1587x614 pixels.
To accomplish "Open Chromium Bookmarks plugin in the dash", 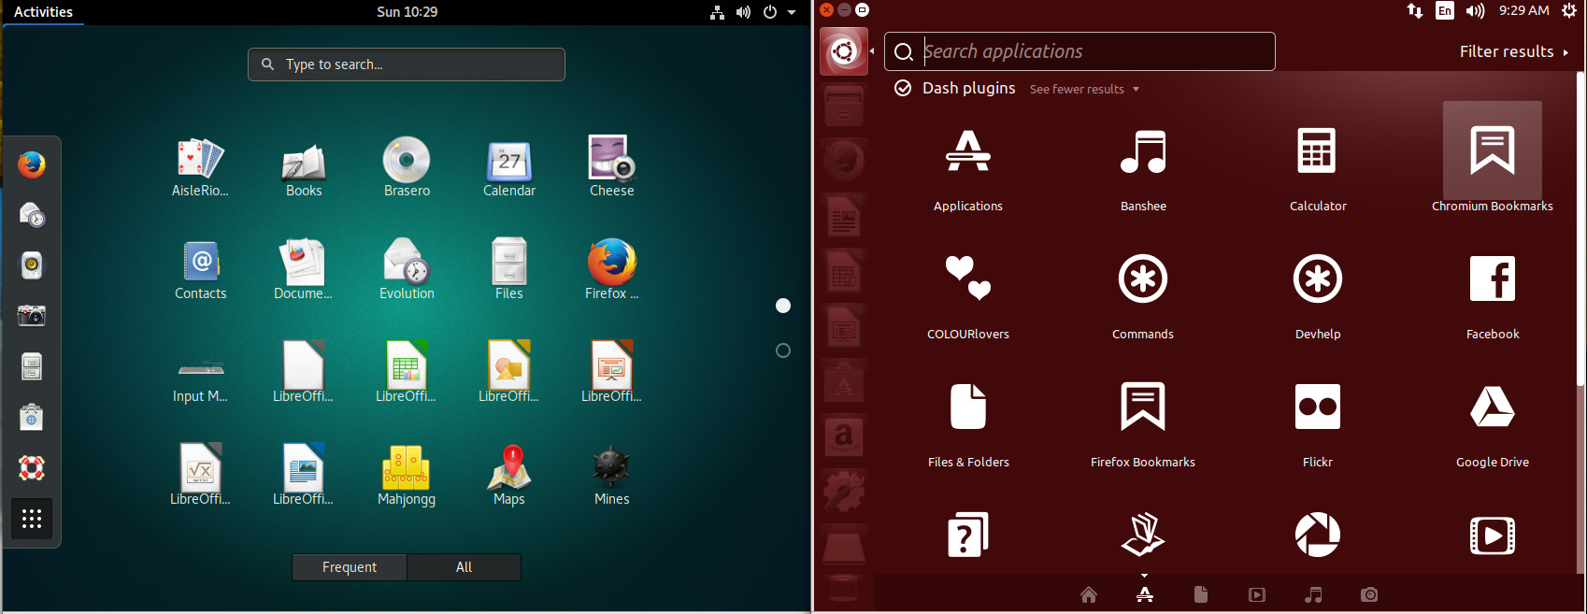I will pos(1493,151).
